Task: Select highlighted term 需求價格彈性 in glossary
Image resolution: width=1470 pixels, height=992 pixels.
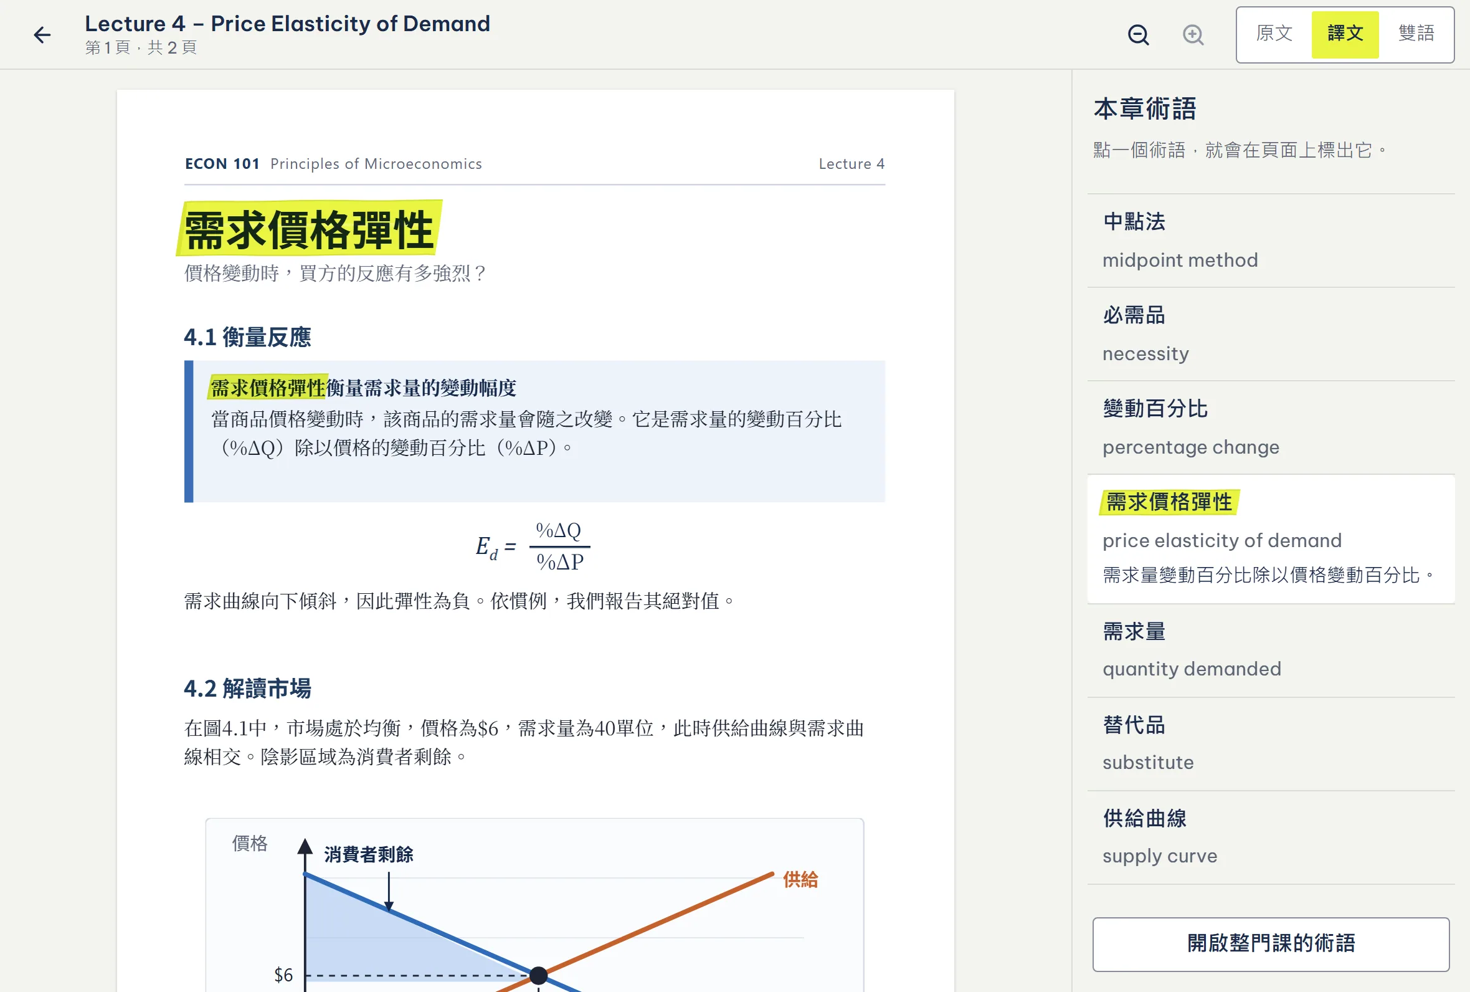Action: (1271, 539)
